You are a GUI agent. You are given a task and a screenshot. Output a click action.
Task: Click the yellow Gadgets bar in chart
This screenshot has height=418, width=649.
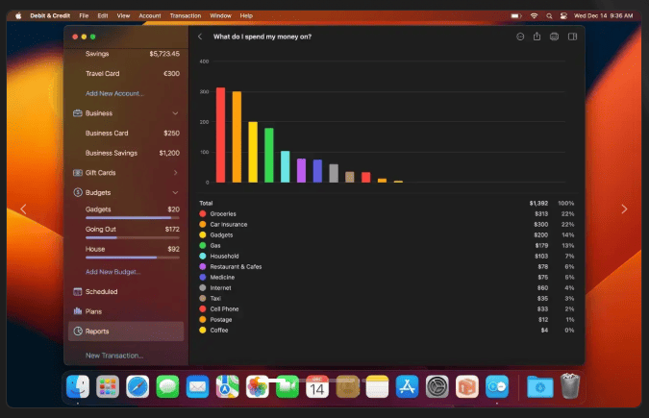click(253, 152)
